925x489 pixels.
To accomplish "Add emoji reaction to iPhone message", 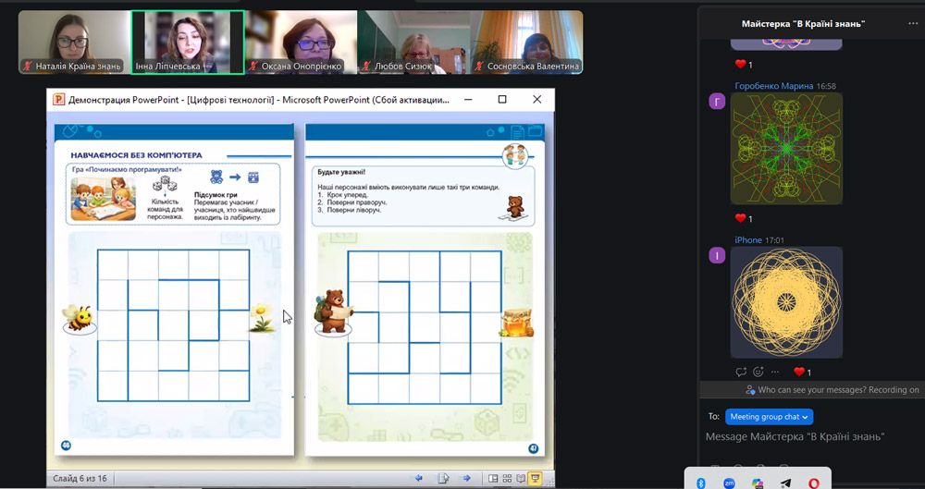I will pos(758,372).
